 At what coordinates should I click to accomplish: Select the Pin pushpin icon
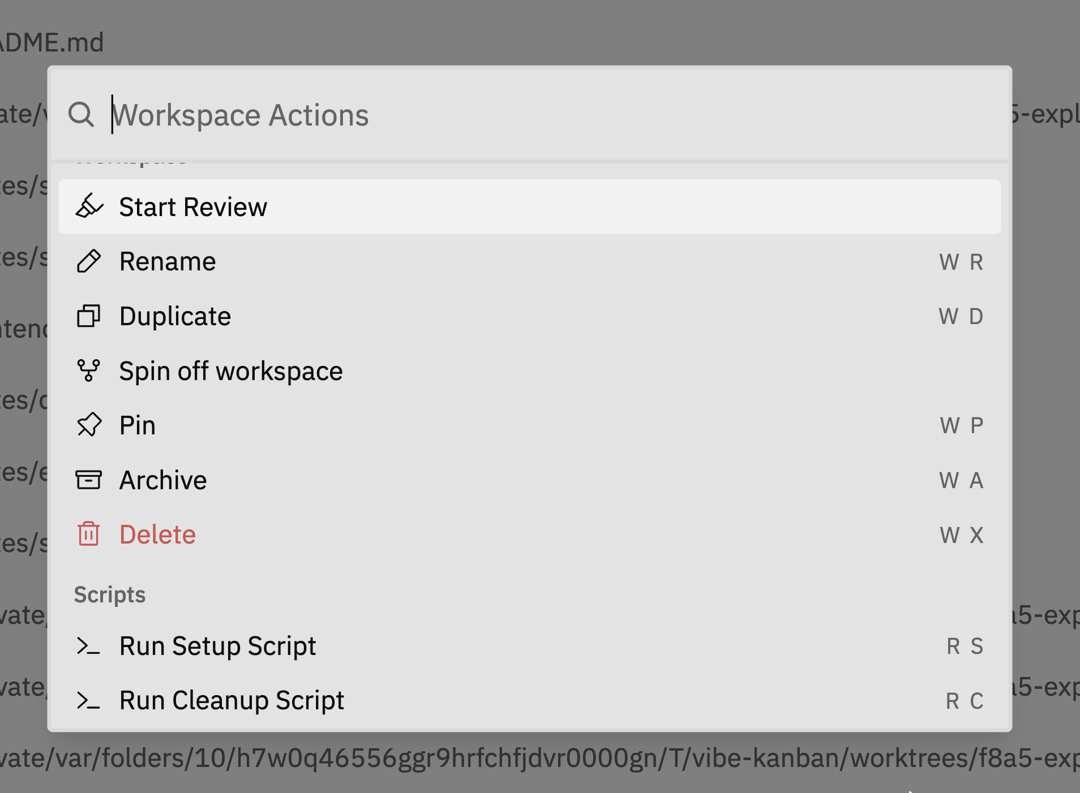tap(88, 425)
